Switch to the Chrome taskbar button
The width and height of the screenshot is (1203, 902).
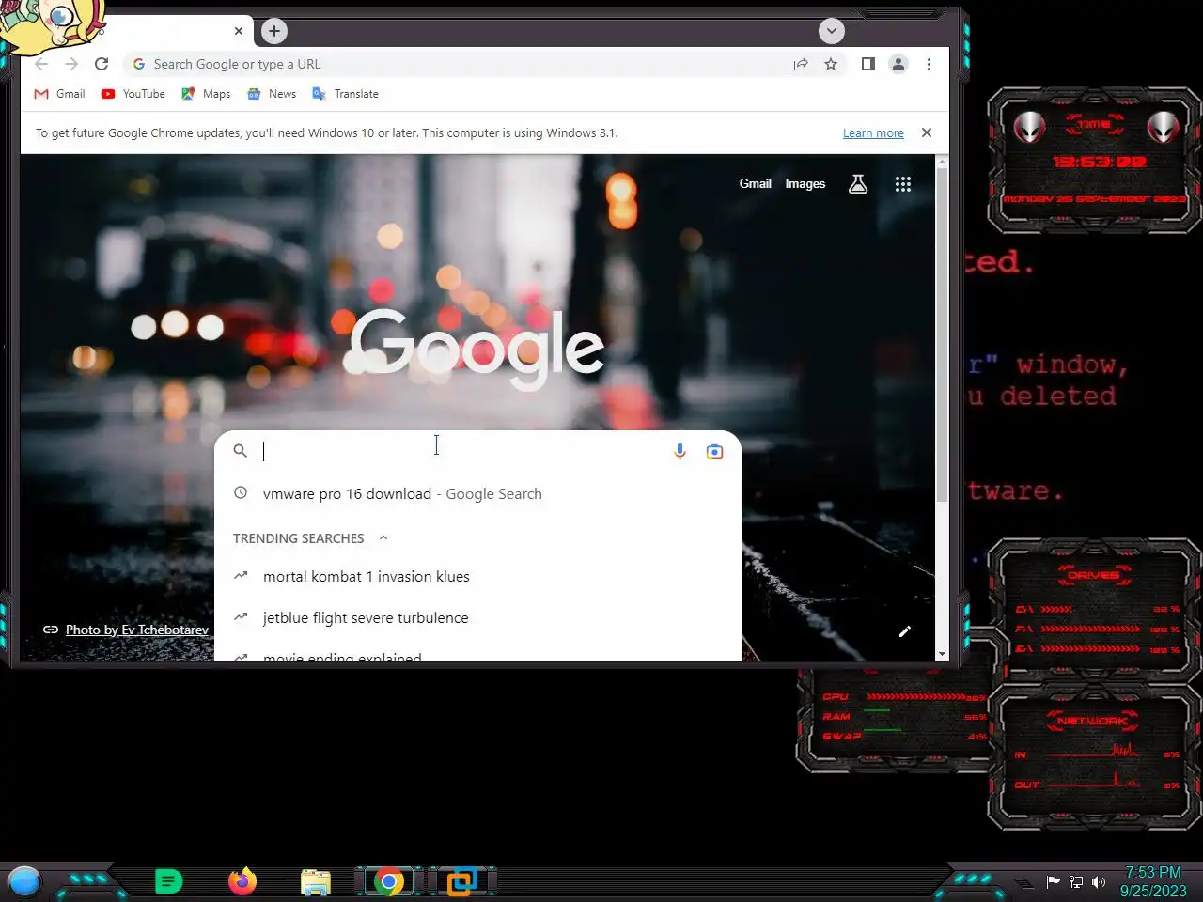(389, 881)
